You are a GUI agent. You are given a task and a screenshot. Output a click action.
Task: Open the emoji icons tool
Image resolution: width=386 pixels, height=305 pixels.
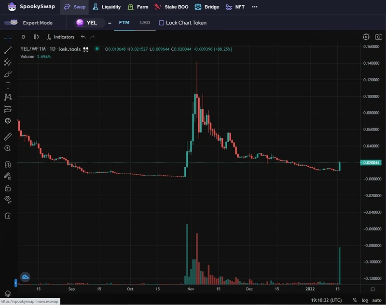point(8,120)
